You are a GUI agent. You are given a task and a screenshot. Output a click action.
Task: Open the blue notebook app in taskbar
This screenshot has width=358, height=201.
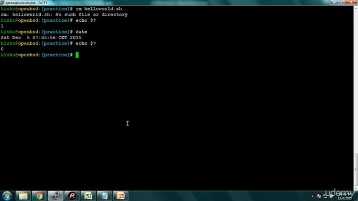coord(105,196)
